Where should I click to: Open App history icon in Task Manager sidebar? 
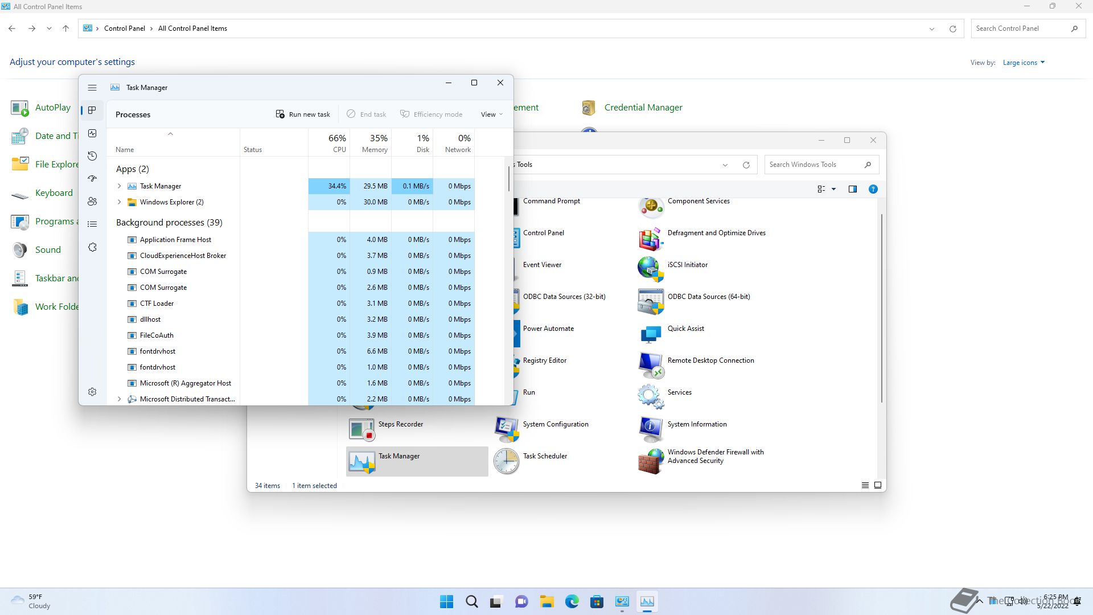click(x=92, y=156)
